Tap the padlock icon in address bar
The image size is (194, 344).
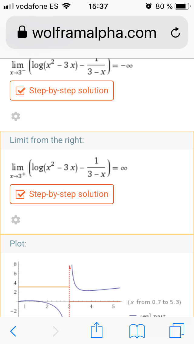(x=22, y=32)
